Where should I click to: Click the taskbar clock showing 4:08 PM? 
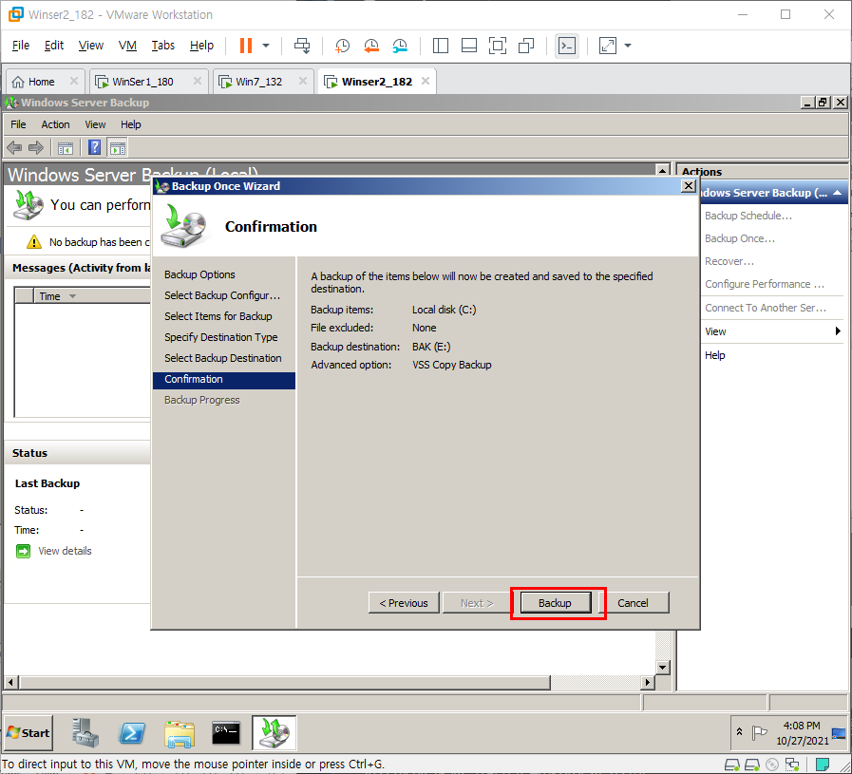tap(802, 733)
